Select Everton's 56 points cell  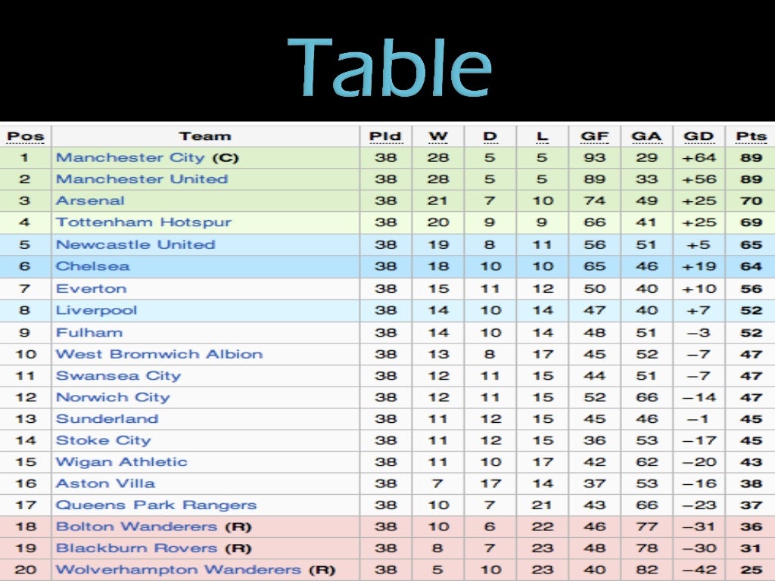coord(752,288)
